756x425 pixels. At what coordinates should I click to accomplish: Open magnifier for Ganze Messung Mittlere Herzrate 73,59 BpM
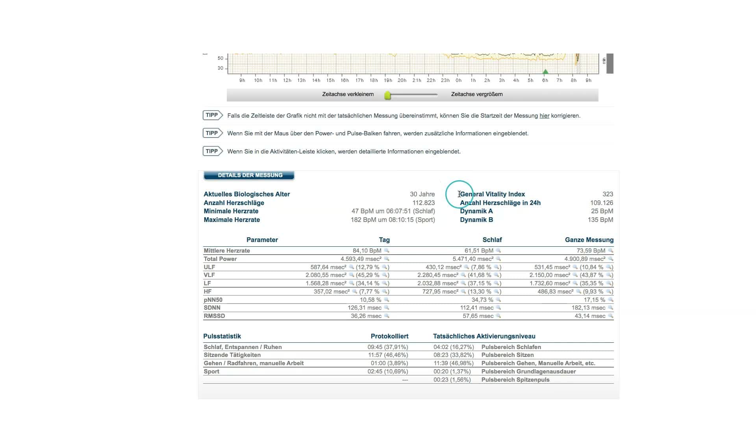[611, 251]
